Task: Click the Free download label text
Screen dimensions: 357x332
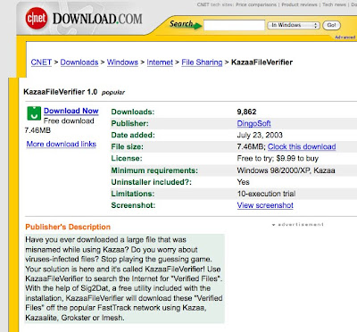Action: coord(69,120)
